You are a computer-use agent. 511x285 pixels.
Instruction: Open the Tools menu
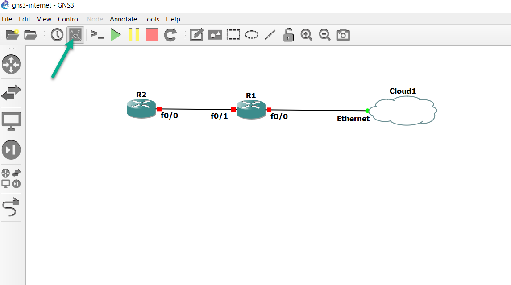(151, 19)
